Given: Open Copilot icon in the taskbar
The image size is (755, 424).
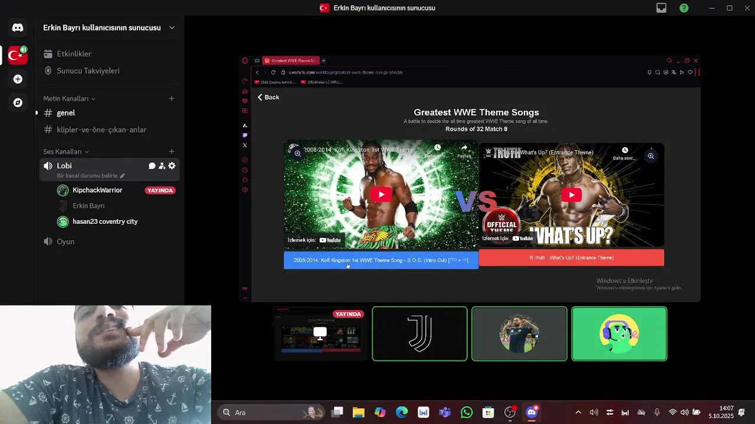Looking at the screenshot, I should coord(380,412).
